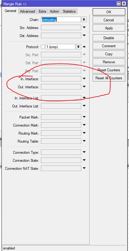Click the Reset Counters button
This screenshot has height=251, width=129.
tap(109, 70)
